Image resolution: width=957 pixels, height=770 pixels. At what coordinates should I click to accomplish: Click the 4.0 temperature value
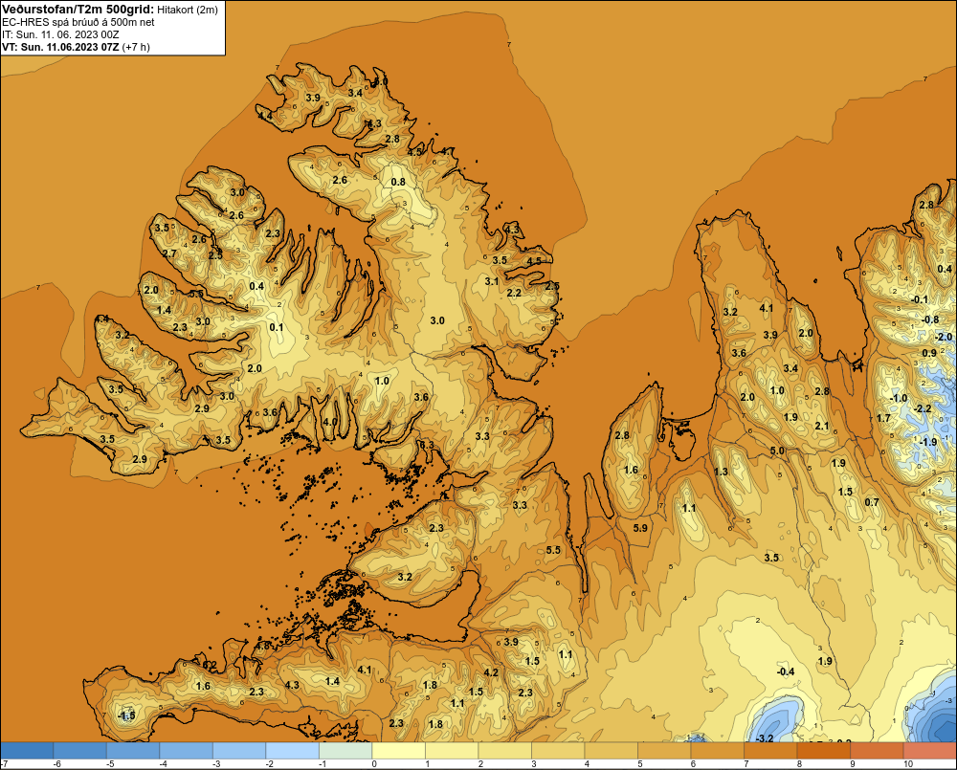[330, 422]
